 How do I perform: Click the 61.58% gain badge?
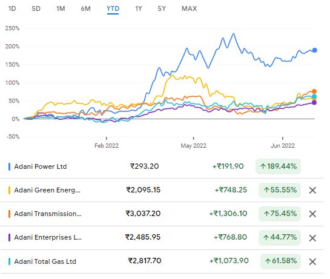[280, 261]
